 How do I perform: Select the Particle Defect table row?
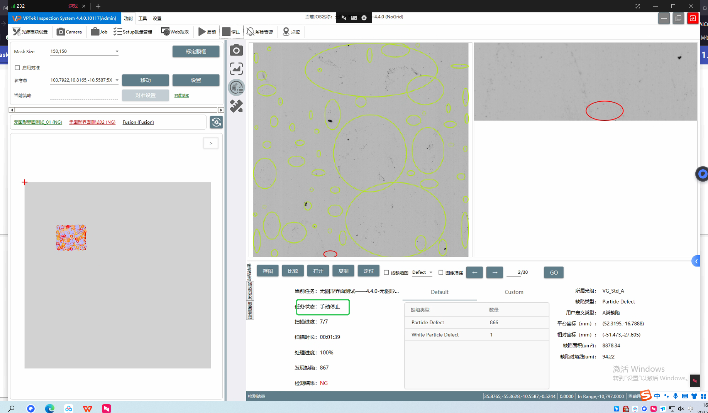[477, 322]
